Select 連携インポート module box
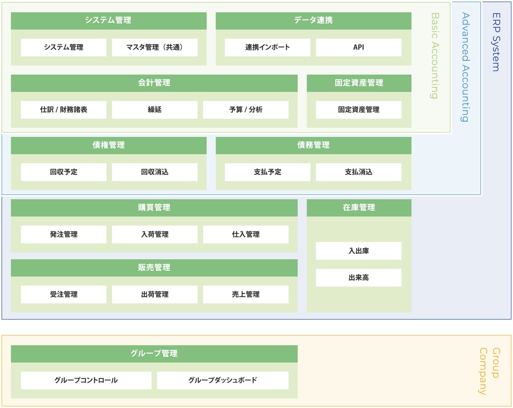This screenshot has width=513, height=408. (268, 48)
